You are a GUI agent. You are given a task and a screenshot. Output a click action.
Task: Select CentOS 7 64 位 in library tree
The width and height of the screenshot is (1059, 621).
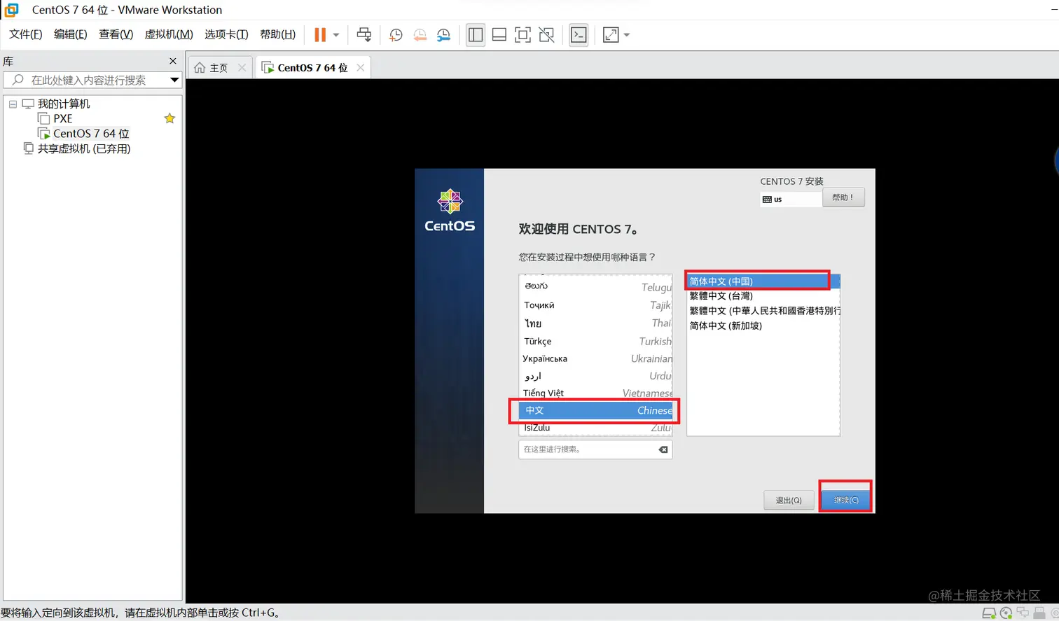click(91, 133)
